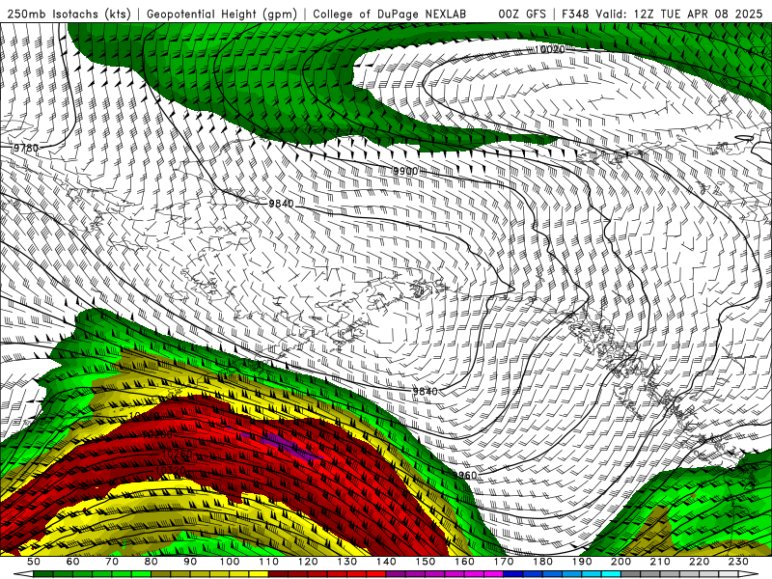Click the bright yellow swatch just before 110
The height and width of the screenshot is (579, 772).
point(259,574)
